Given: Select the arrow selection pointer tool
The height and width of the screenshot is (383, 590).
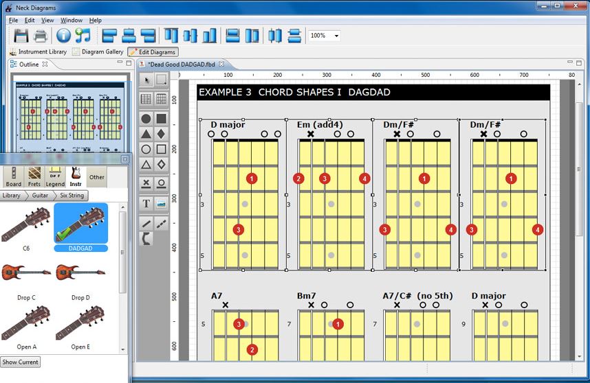Looking at the screenshot, I should click(146, 80).
